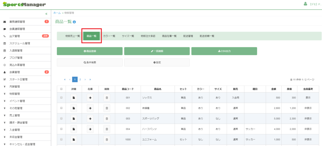Jump to last page with » pagination
The height and width of the screenshot is (146, 322).
90,79
